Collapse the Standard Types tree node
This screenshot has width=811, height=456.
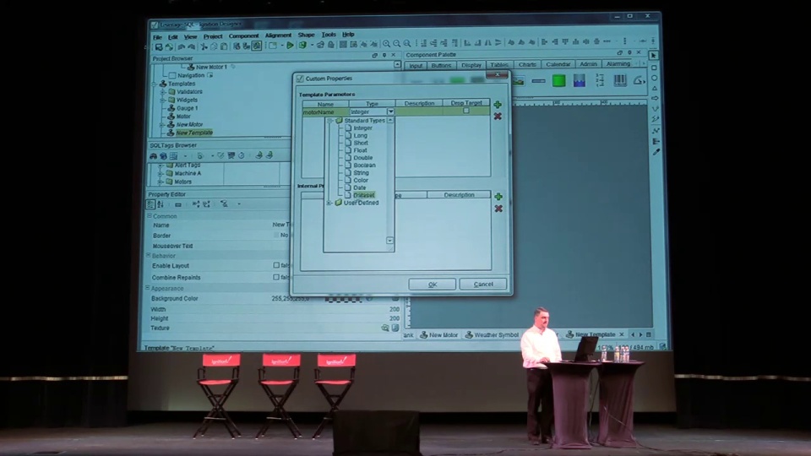[x=329, y=121]
